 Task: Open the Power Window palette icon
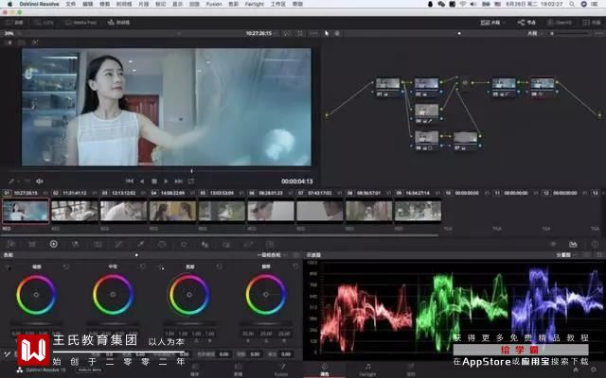162,244
